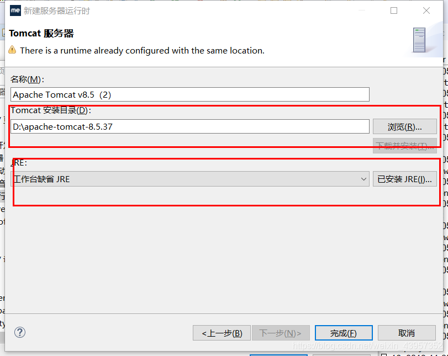This screenshot has width=448, height=356.
Task: Click the 名称(M): label
Action: (x=28, y=79)
